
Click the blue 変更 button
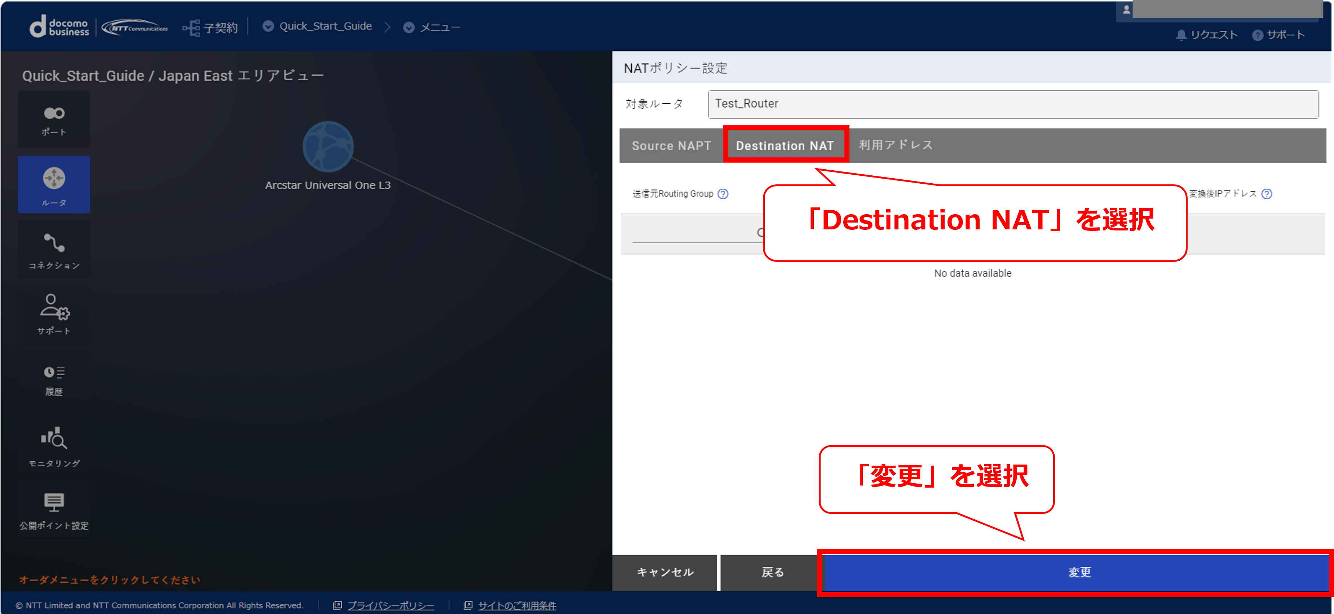tap(1077, 572)
